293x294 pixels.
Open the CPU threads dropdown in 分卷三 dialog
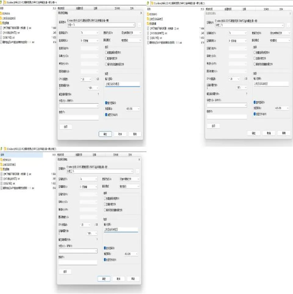[x=85, y=225]
